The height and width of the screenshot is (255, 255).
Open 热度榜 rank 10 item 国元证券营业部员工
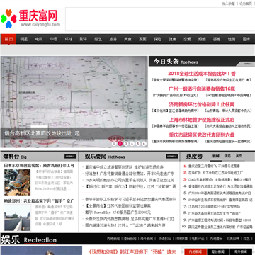coord(220,227)
